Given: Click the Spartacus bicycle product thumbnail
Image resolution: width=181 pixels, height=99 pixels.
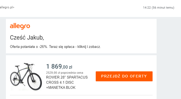Looking at the screenshot, I should (x=26, y=77).
